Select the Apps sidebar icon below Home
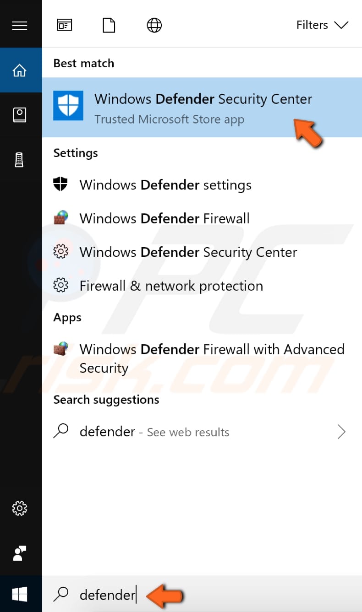The height and width of the screenshot is (612, 362). [x=19, y=115]
